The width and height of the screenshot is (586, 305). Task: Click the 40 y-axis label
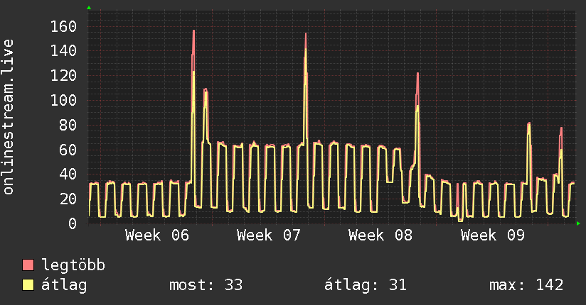pos(68,174)
